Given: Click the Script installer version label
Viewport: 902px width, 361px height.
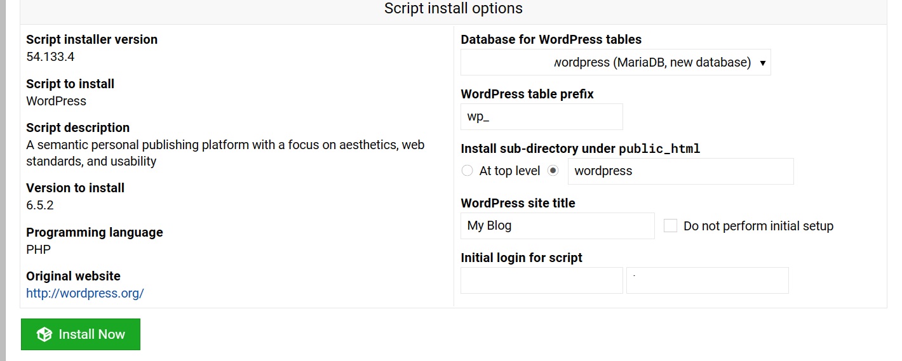Looking at the screenshot, I should [x=91, y=39].
